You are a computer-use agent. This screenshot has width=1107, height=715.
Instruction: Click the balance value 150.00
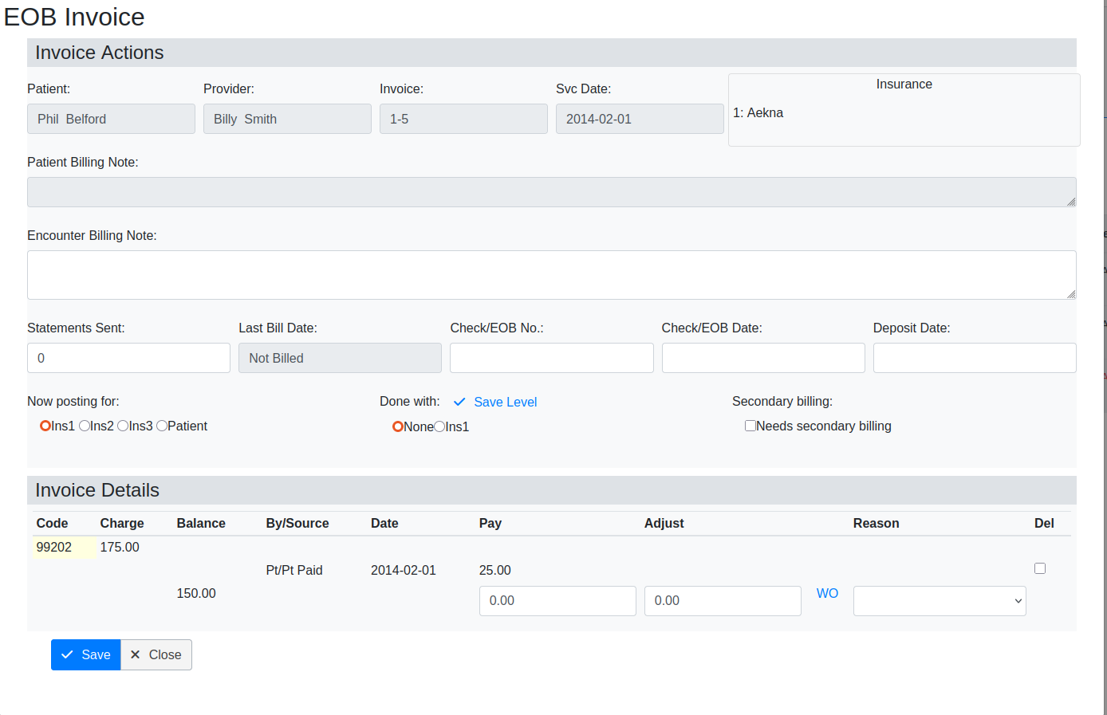point(196,593)
